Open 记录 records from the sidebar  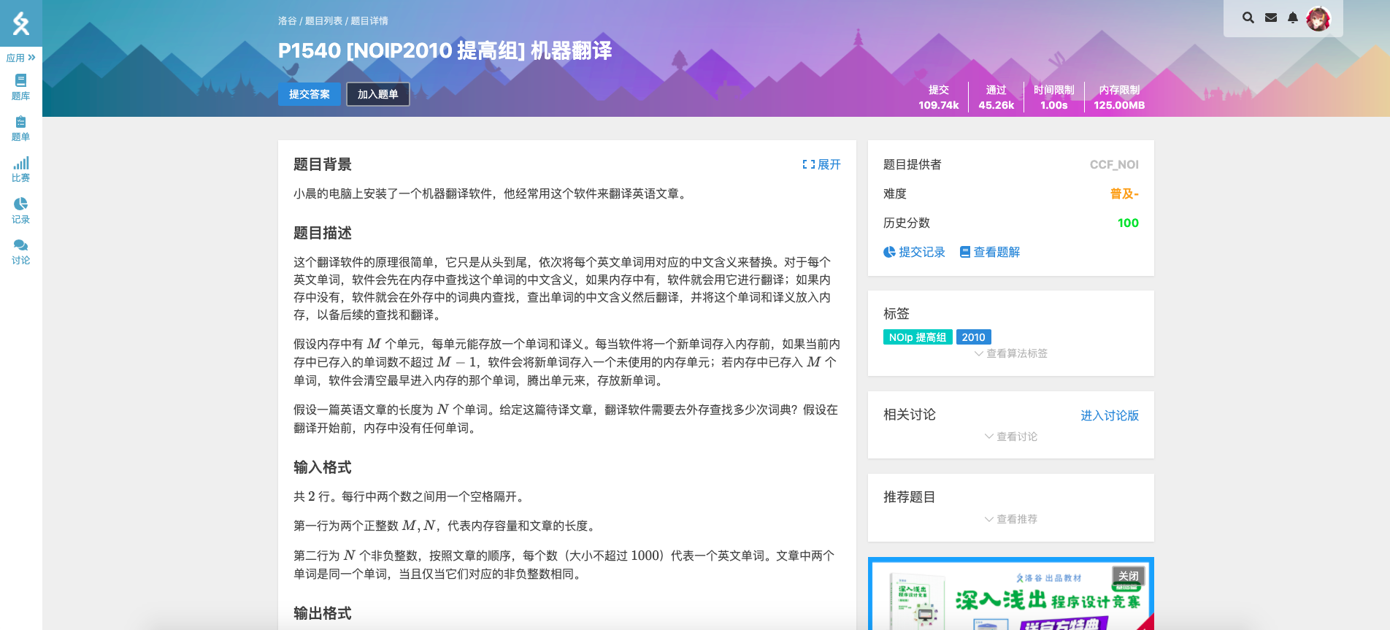click(20, 210)
